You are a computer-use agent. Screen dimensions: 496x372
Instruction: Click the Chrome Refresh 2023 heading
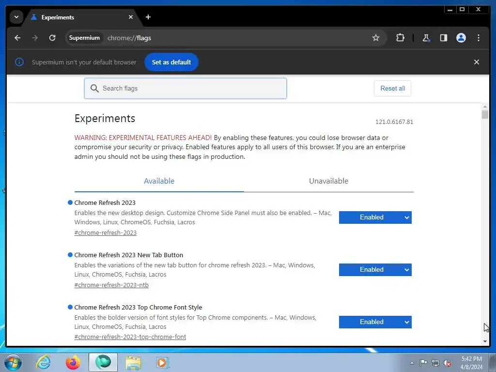pyautogui.click(x=105, y=202)
